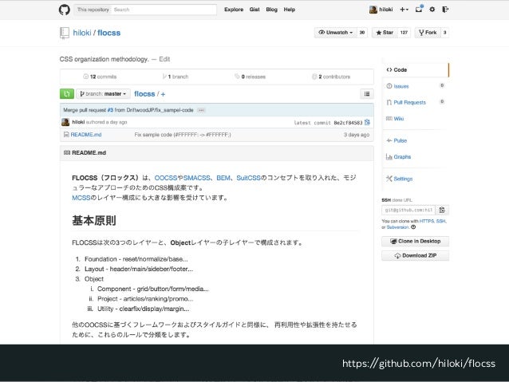View the 0 releases

(250, 77)
